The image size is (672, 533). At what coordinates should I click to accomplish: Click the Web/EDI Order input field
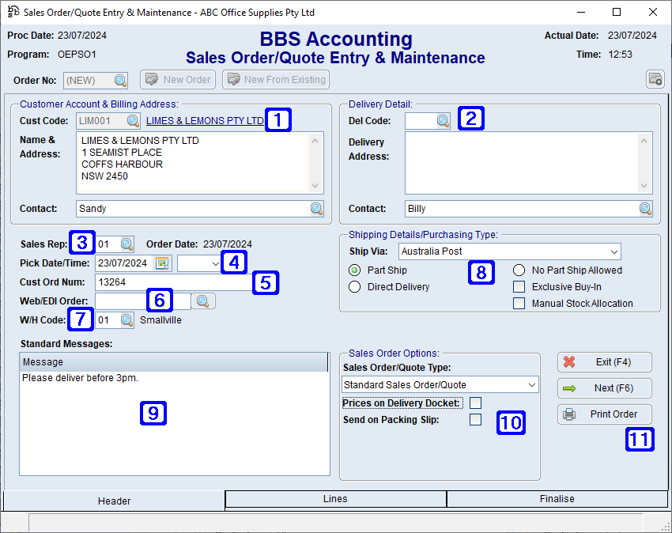point(143,301)
